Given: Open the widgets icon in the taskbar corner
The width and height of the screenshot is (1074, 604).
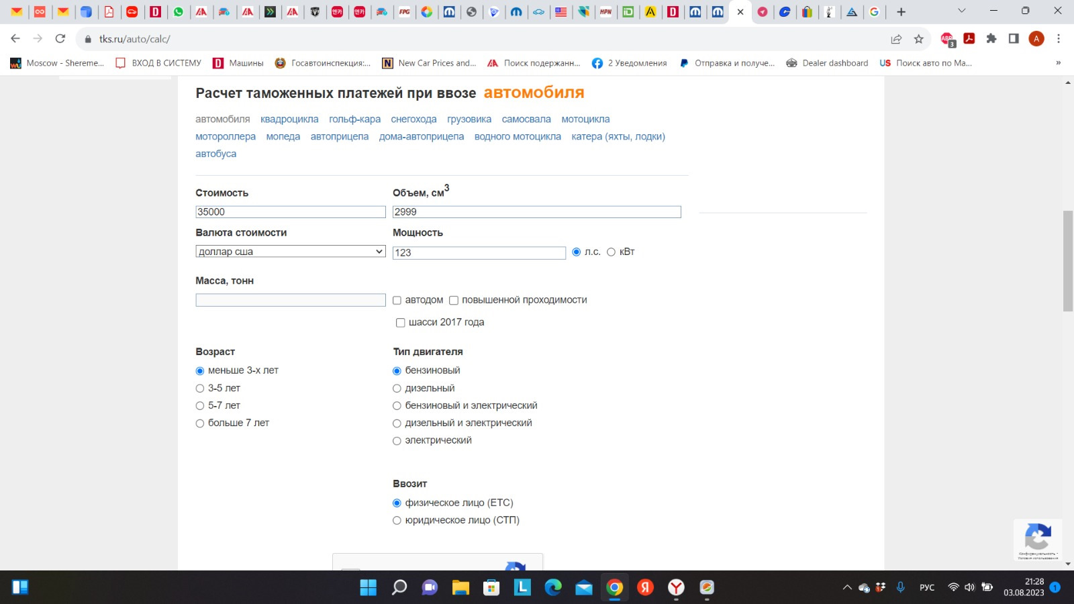Looking at the screenshot, I should point(20,587).
